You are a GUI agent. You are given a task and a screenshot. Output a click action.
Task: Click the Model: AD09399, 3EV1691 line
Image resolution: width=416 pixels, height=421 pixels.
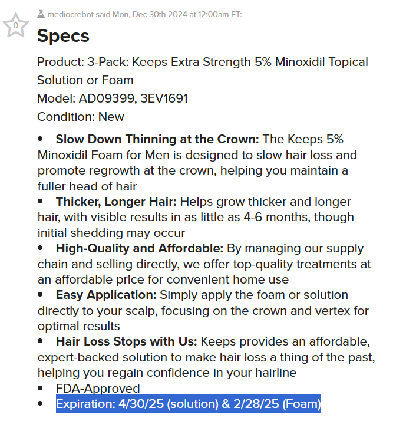point(113,98)
